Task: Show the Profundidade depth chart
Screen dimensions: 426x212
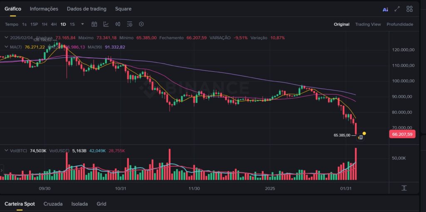Action: (x=399, y=24)
